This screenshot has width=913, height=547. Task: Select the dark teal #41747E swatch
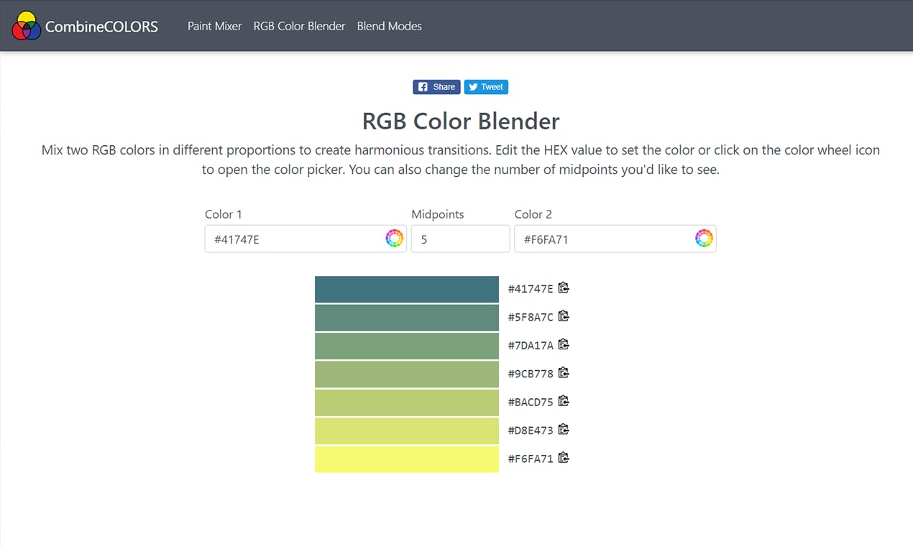407,289
